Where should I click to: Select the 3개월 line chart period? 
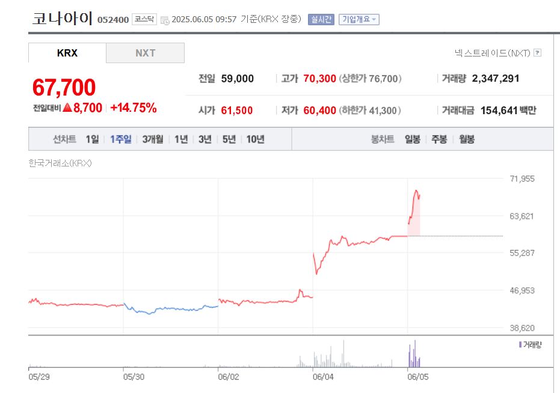[153, 139]
